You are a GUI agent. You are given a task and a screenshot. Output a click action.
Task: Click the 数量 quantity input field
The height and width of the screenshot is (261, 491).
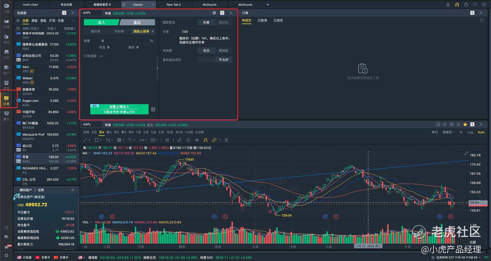(x=124, y=41)
